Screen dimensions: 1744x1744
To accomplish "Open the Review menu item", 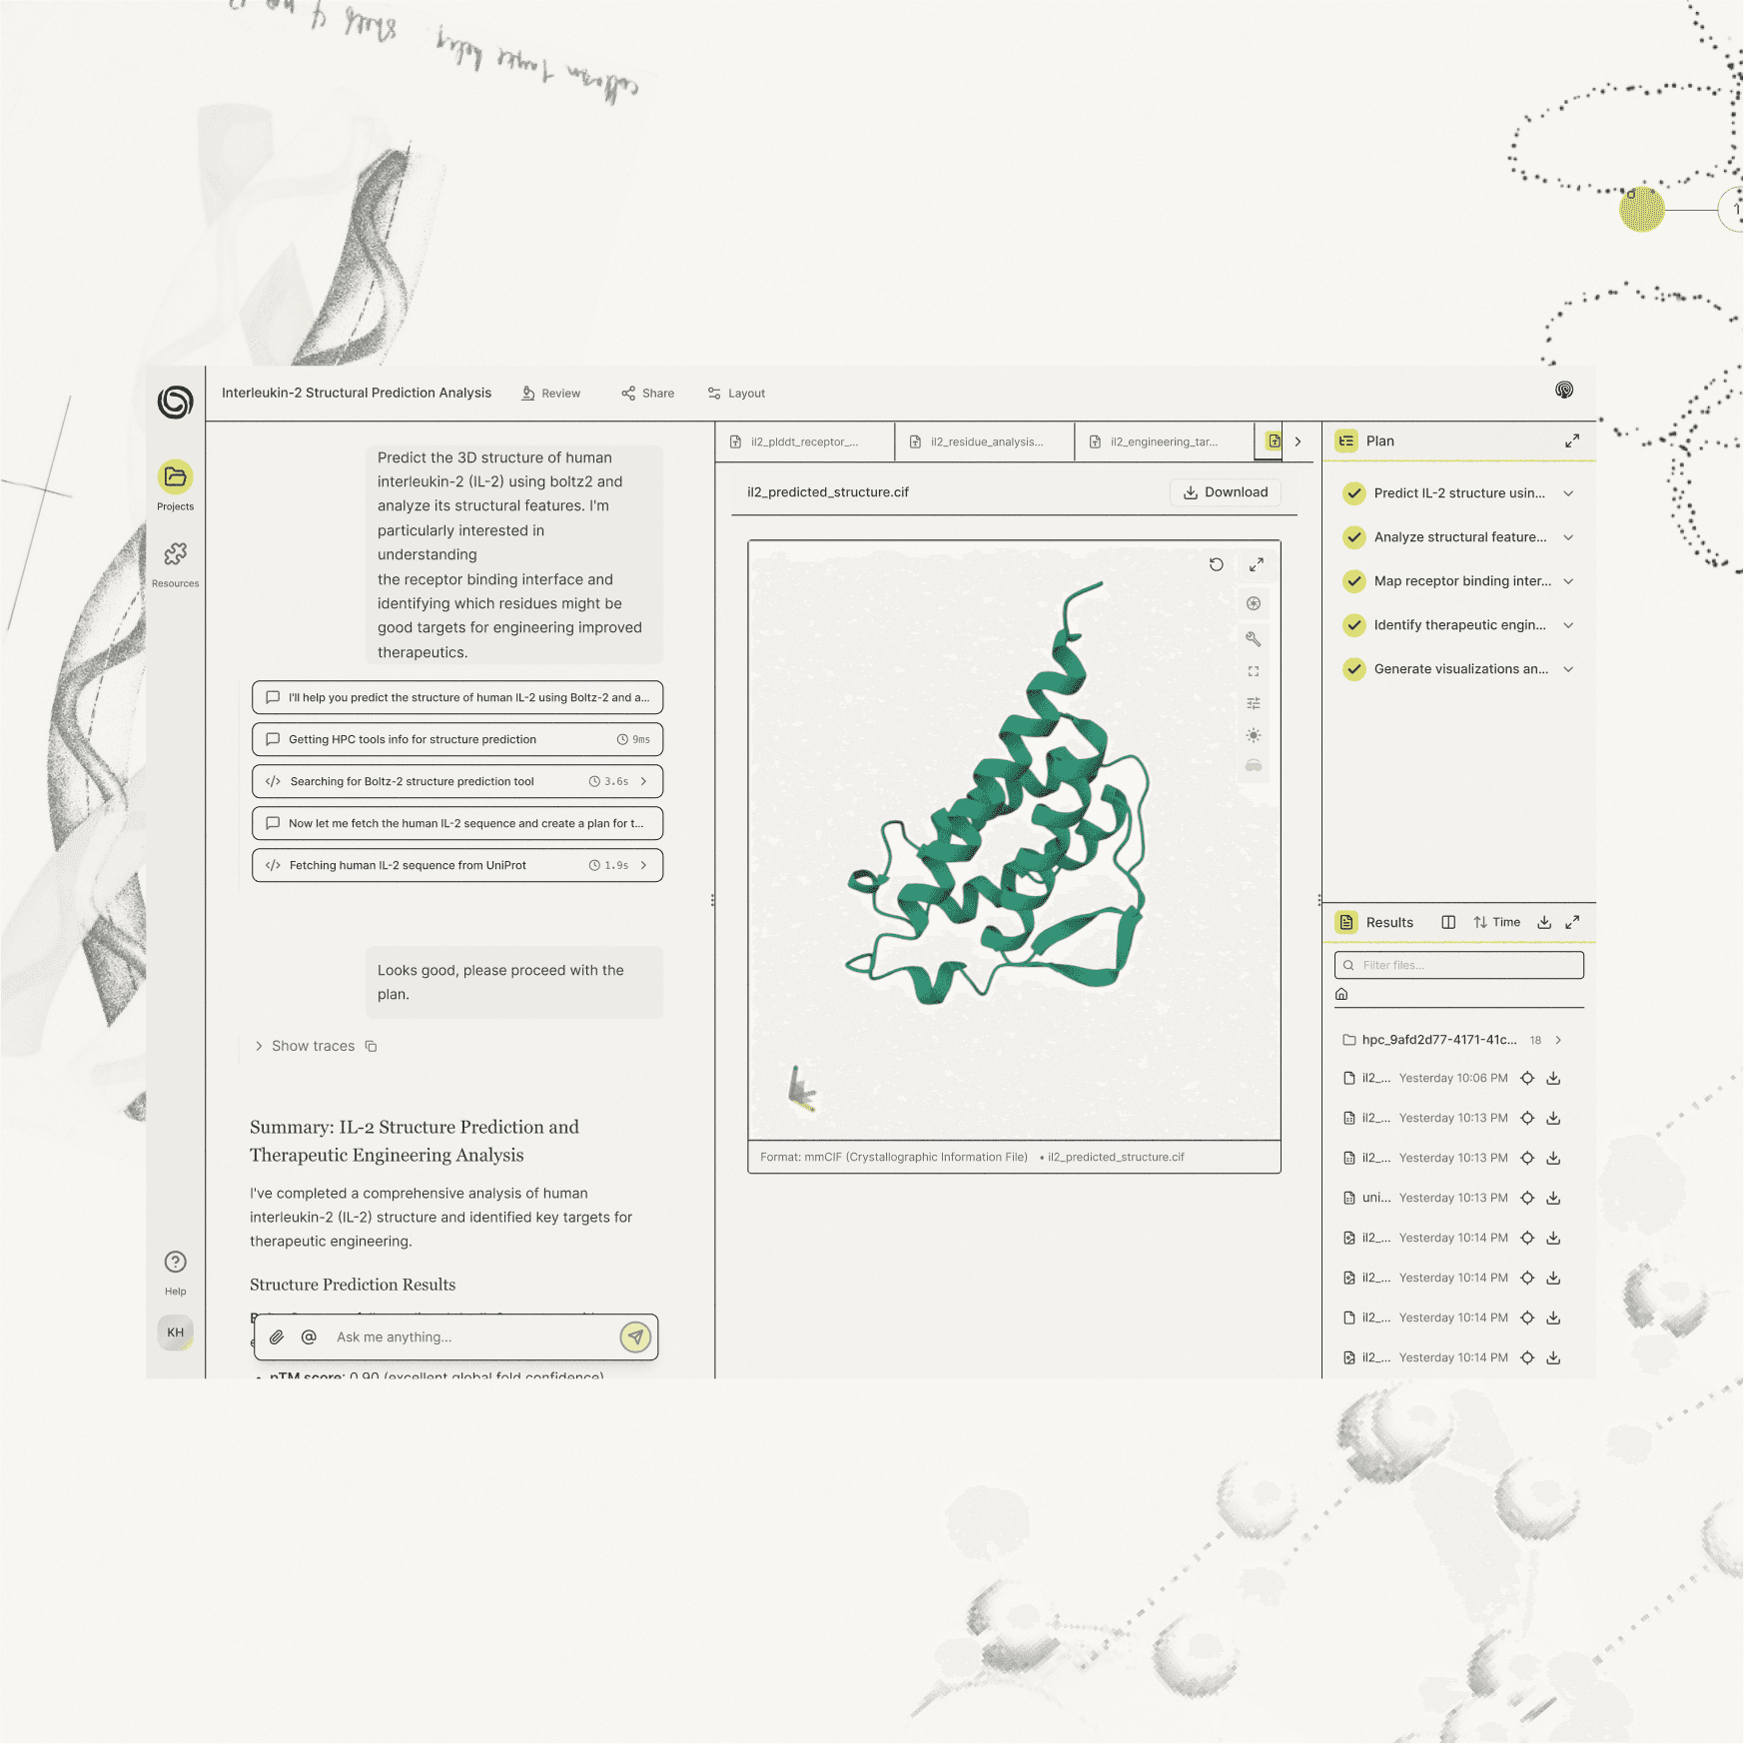I will point(550,394).
